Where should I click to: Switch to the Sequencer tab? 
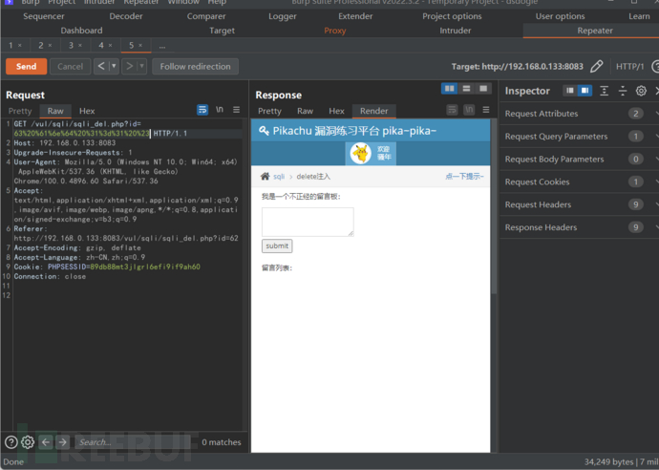[x=44, y=16]
